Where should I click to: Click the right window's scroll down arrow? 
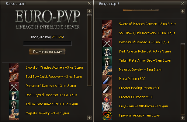183,117
